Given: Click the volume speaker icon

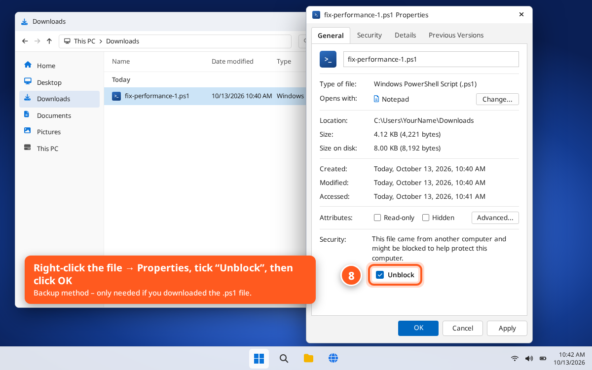Looking at the screenshot, I should [x=529, y=358].
